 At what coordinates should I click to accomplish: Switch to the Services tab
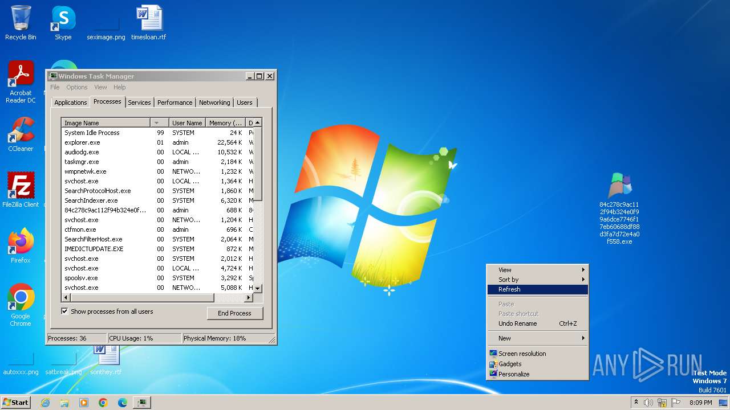tap(139, 102)
